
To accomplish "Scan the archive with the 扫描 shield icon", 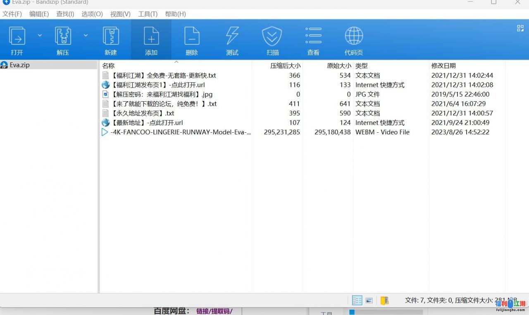I will 272,39.
